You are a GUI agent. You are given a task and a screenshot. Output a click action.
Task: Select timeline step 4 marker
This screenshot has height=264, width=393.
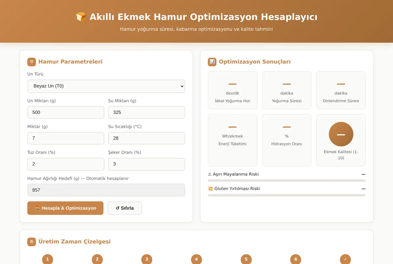[196, 259]
